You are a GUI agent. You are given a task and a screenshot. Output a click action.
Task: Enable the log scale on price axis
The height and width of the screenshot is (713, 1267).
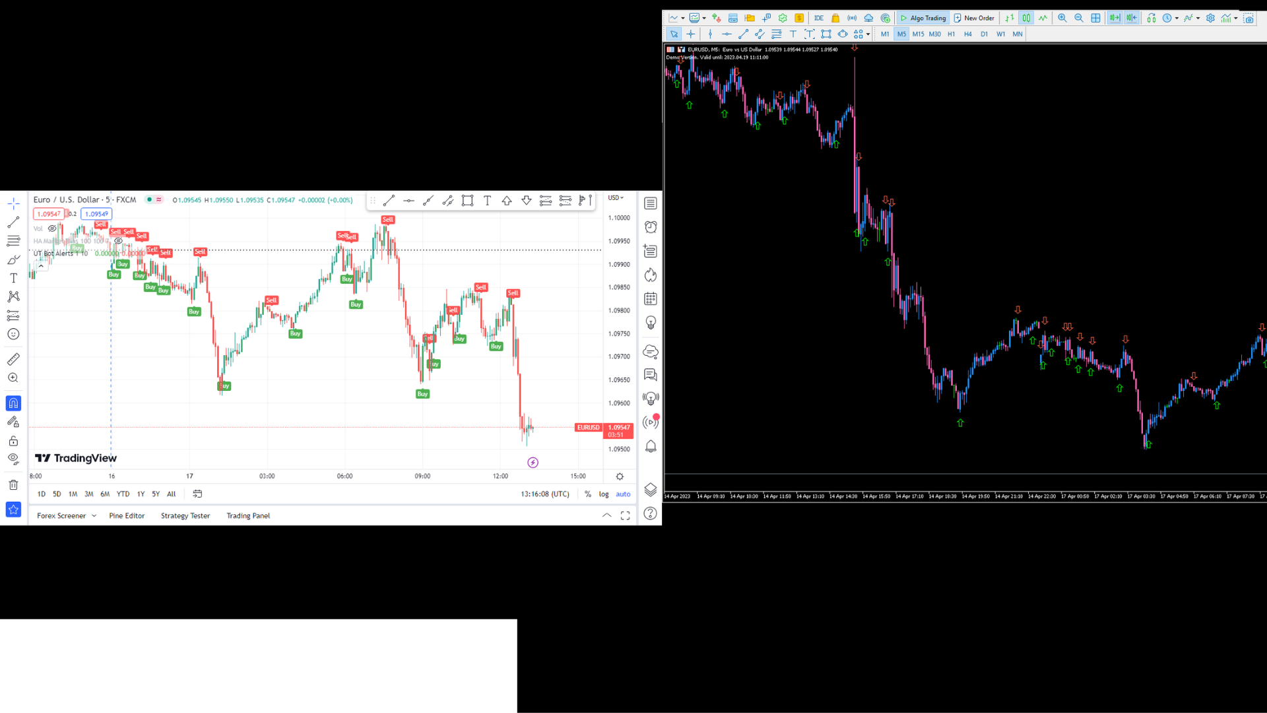(x=603, y=494)
